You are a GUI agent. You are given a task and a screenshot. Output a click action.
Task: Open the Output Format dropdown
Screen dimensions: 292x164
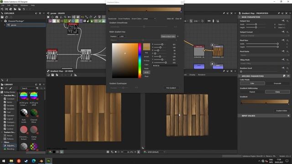pos(265,36)
